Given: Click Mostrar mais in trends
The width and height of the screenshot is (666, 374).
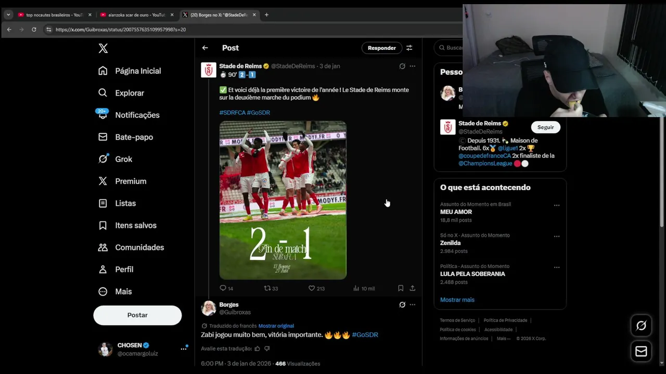Looking at the screenshot, I should pos(457,300).
